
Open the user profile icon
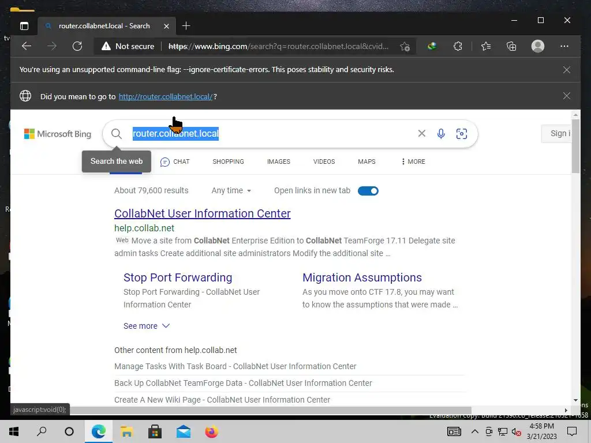click(x=538, y=46)
